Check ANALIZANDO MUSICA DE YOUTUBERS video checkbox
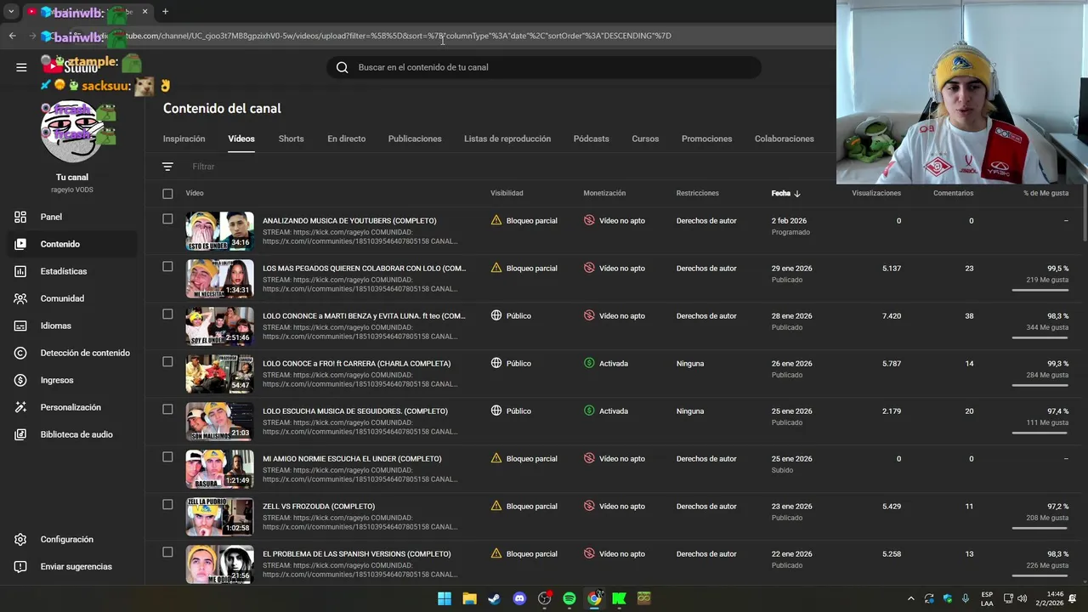Screen dimensions: 1088x612 tap(167, 218)
